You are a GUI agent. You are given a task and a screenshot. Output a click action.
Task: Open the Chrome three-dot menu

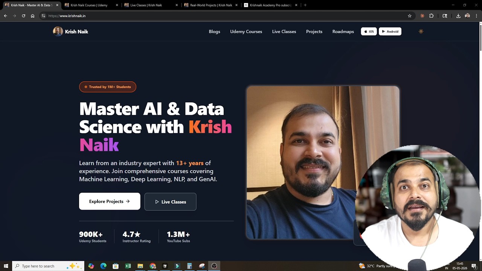[x=476, y=16]
